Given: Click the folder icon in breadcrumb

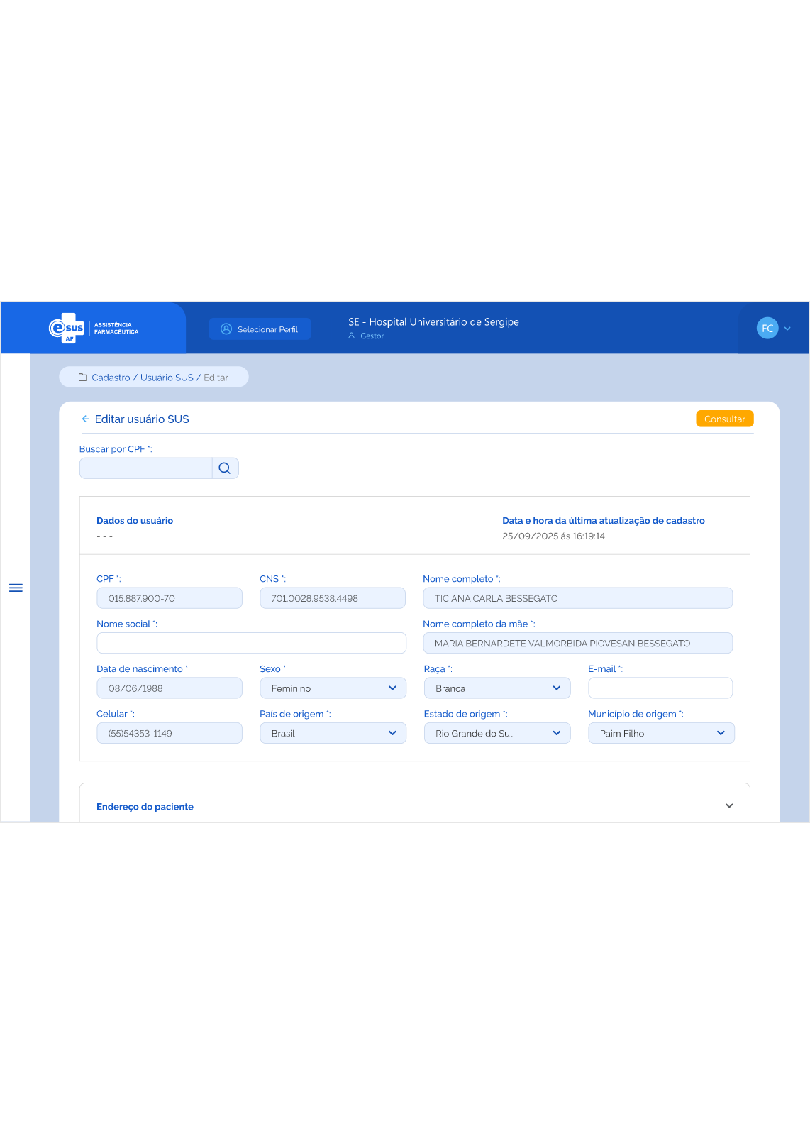Looking at the screenshot, I should [x=82, y=378].
